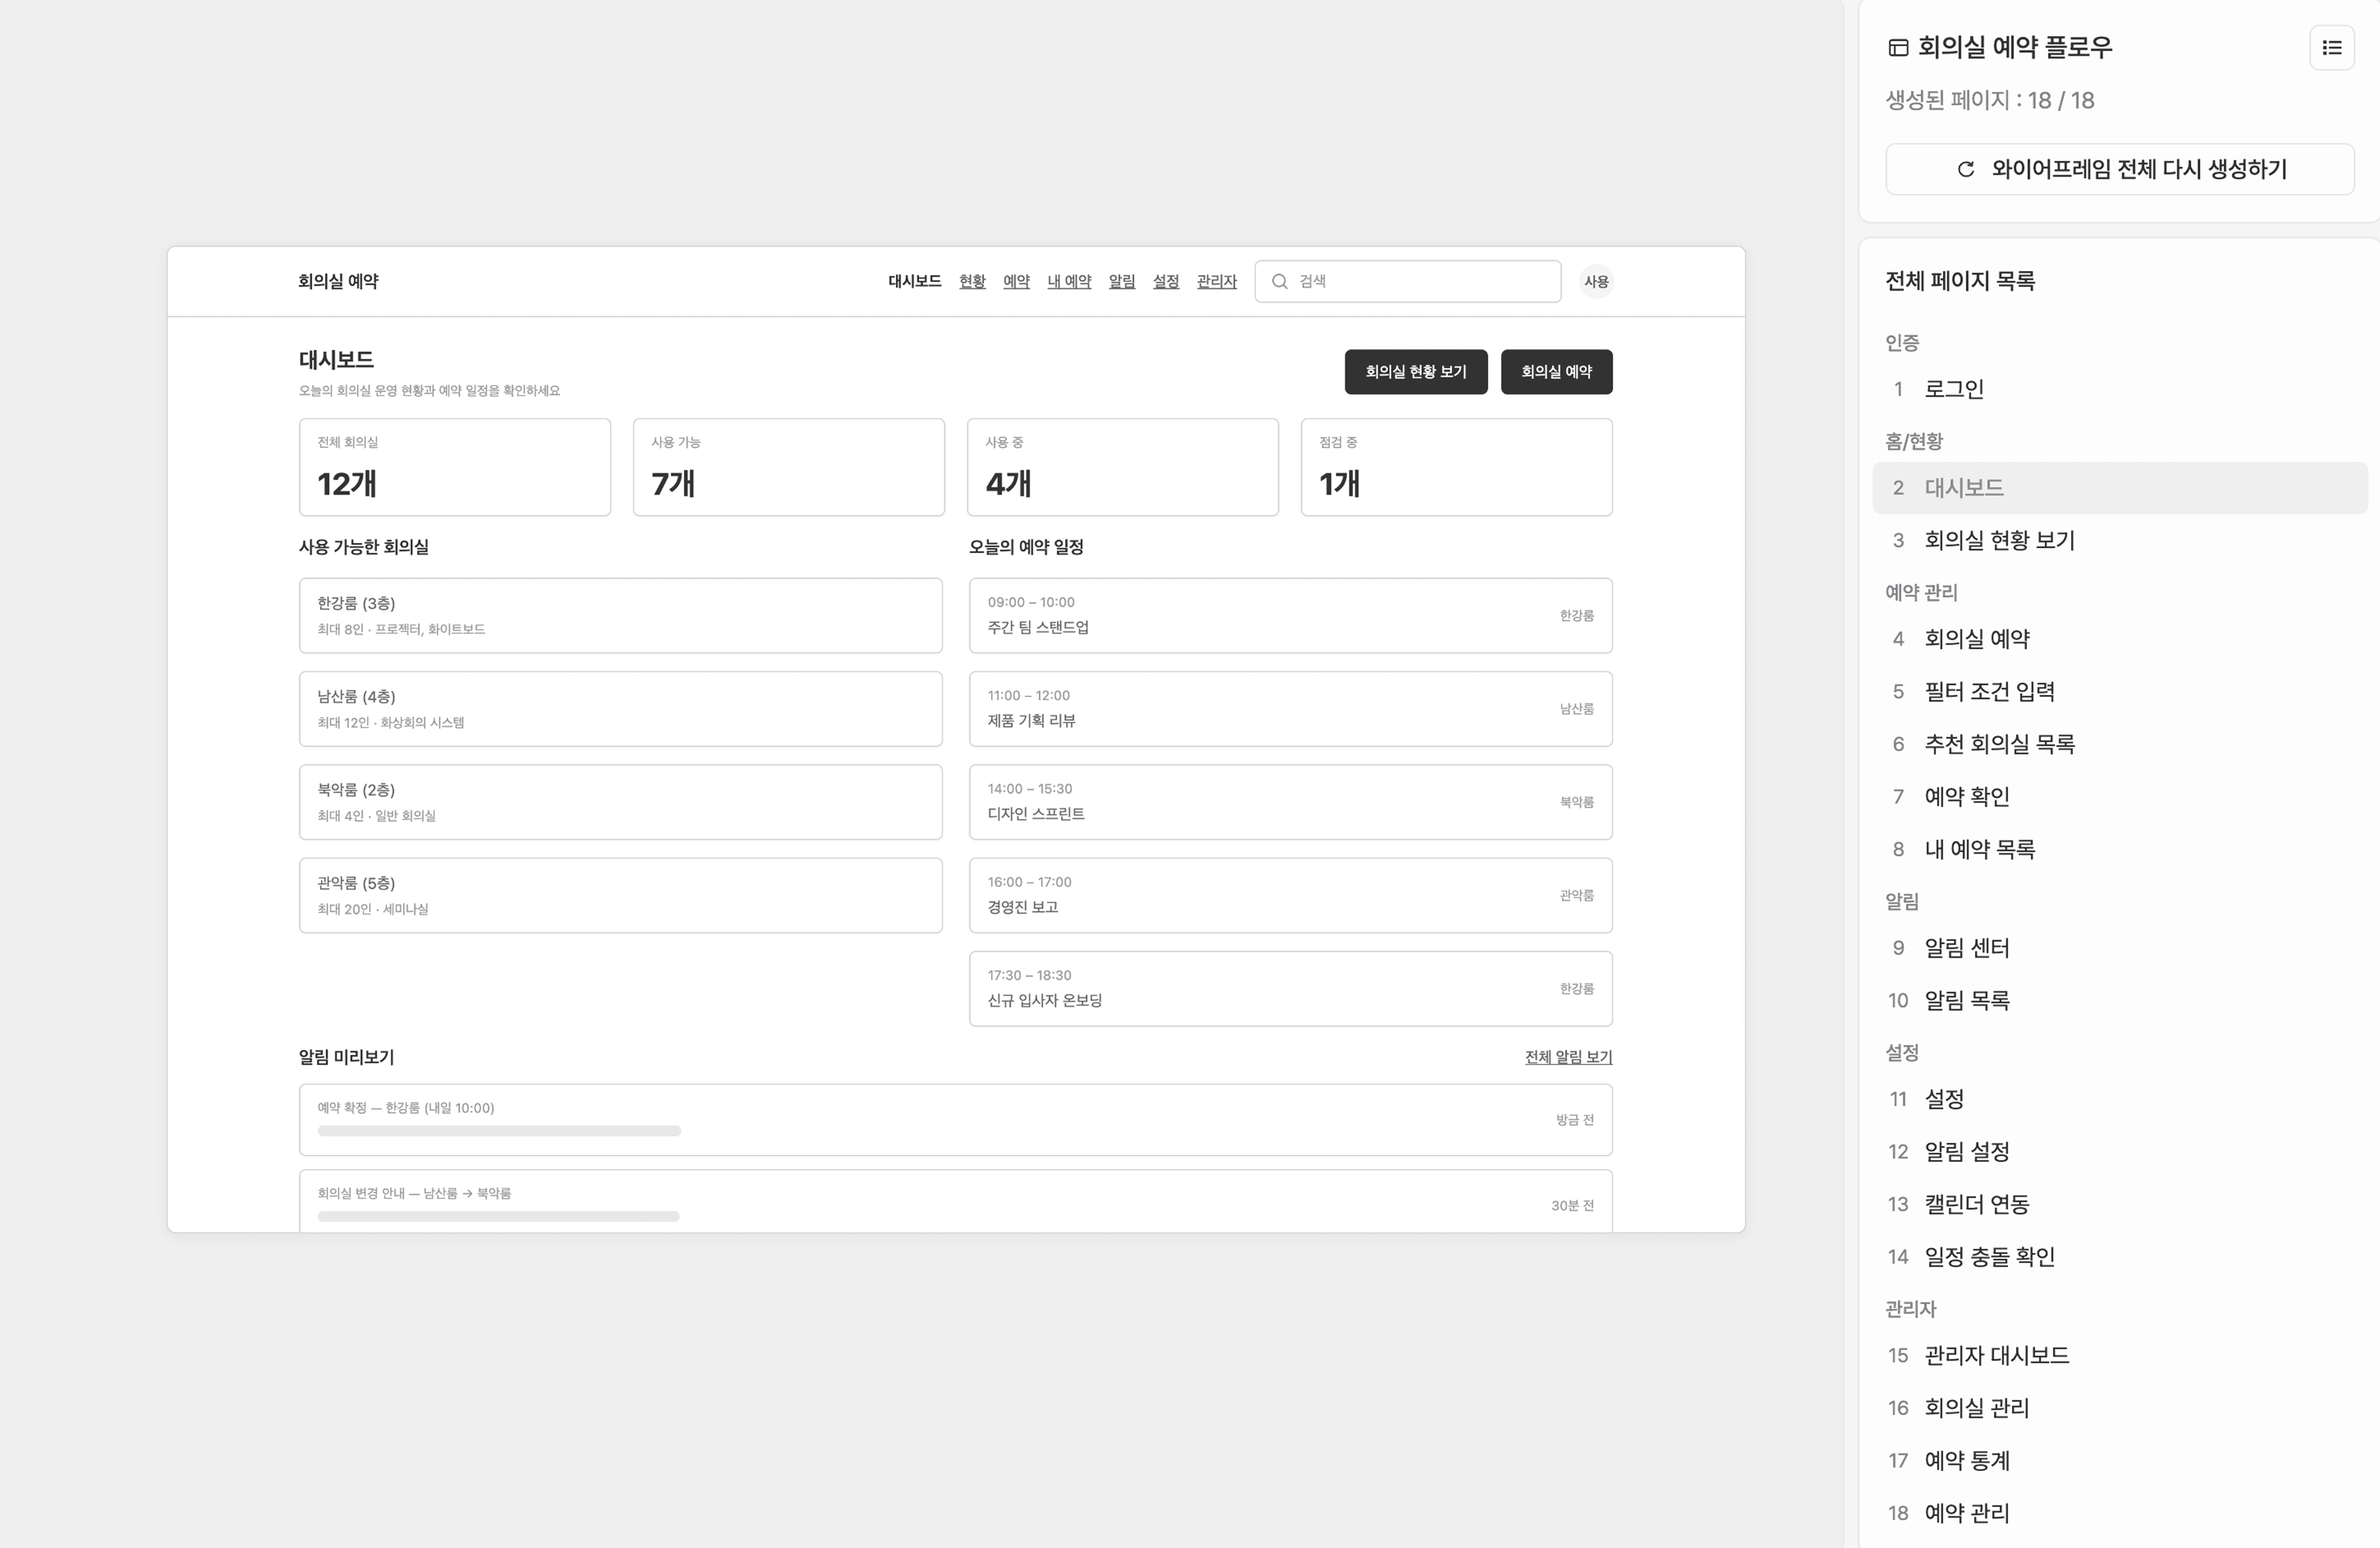Click the 사용 가능 7개 stat card
The width and height of the screenshot is (2380, 1548).
[x=788, y=467]
